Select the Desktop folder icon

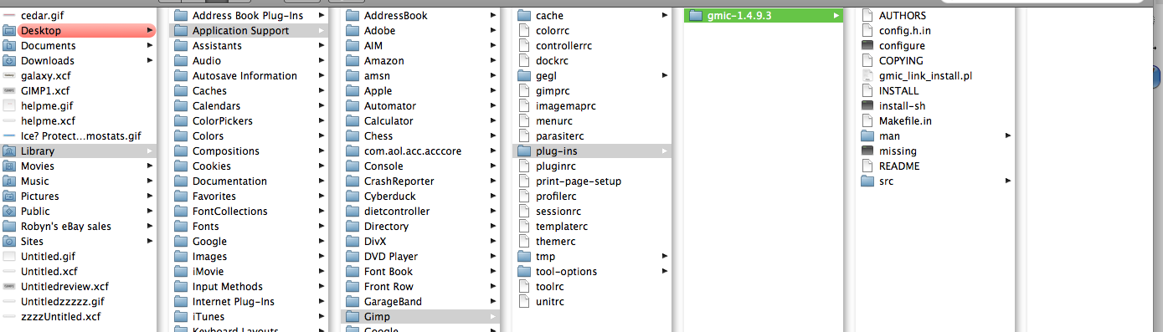(9, 31)
